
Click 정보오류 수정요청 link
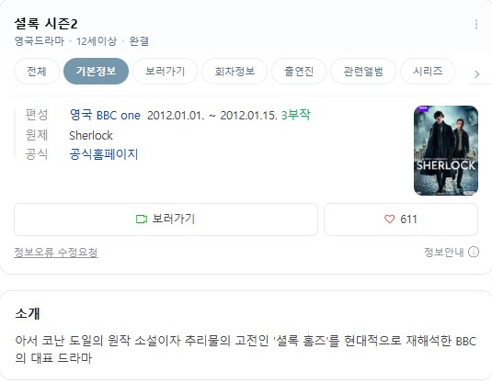[56, 253]
